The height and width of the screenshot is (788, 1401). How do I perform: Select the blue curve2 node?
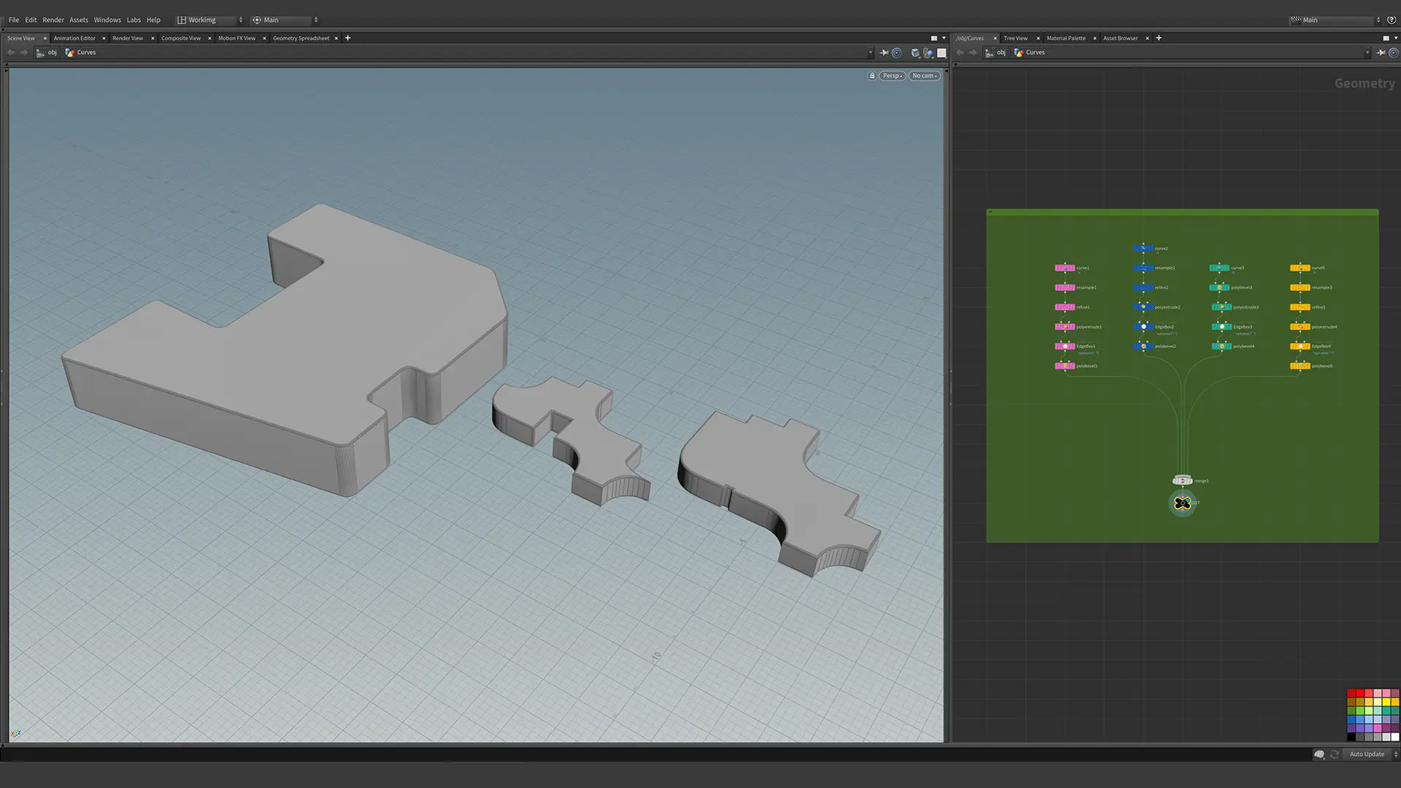click(x=1143, y=248)
